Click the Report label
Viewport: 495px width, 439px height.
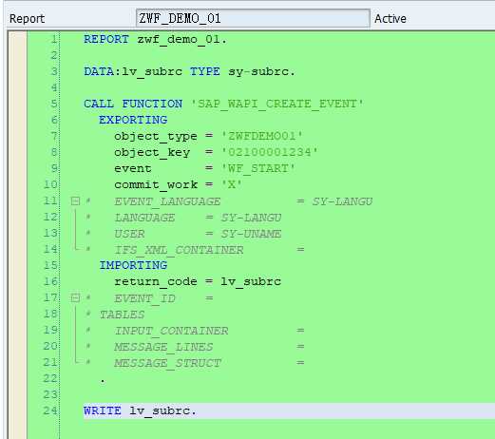coord(27,19)
